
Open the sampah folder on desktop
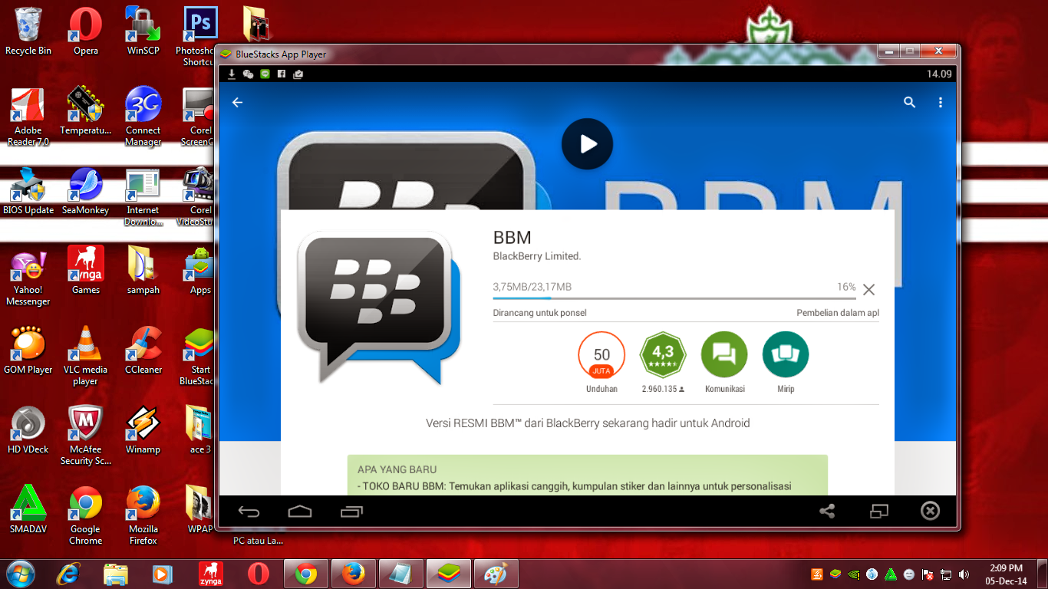143,271
